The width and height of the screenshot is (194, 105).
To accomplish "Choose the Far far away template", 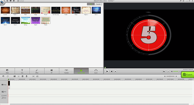I will point(56,10).
